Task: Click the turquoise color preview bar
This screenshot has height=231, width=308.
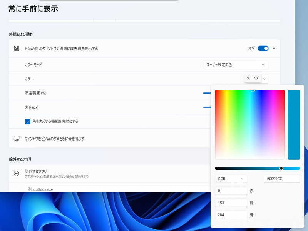Action: [294, 125]
